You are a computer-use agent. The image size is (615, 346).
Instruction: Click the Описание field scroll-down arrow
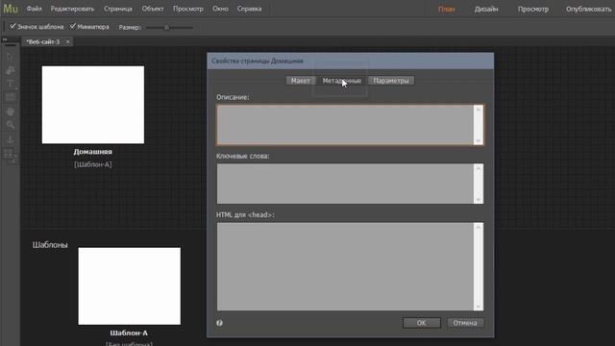tap(479, 140)
